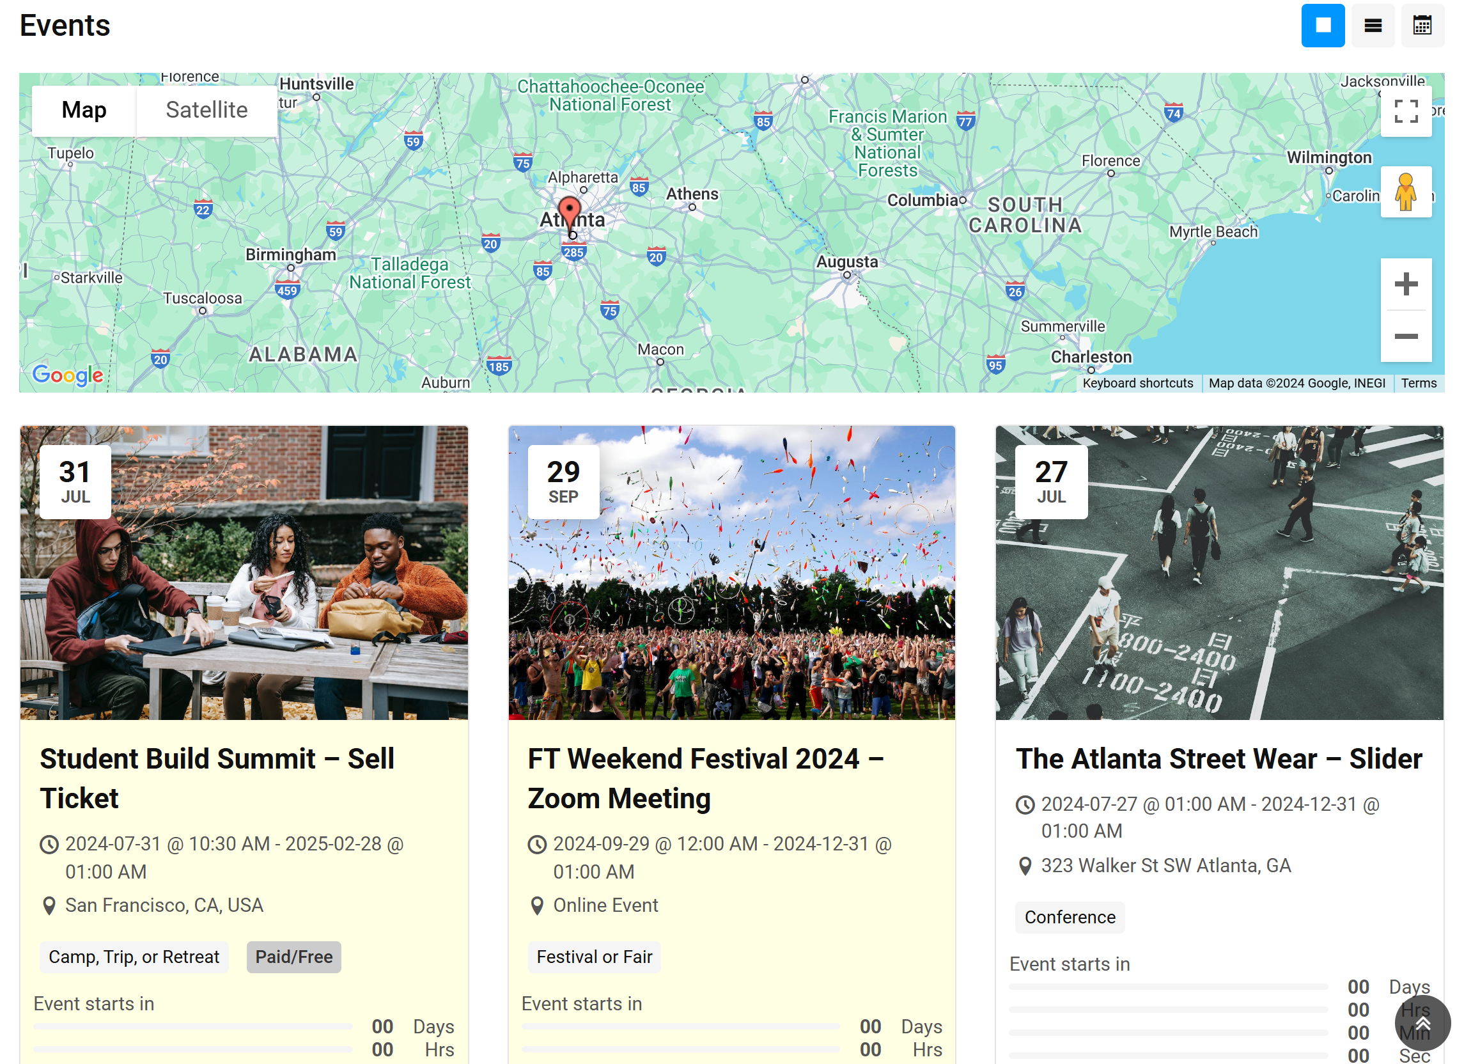The width and height of the screenshot is (1464, 1064).
Task: Switch map to Satellite imagery
Action: coord(206,111)
